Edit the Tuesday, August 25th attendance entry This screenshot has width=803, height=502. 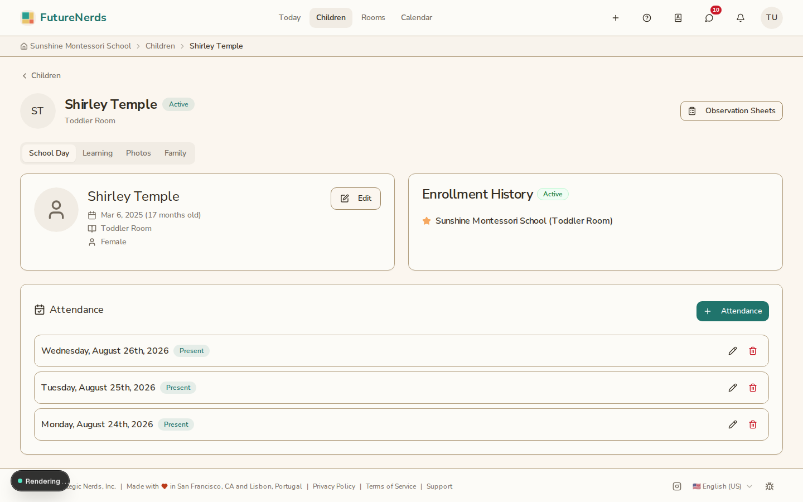click(733, 388)
